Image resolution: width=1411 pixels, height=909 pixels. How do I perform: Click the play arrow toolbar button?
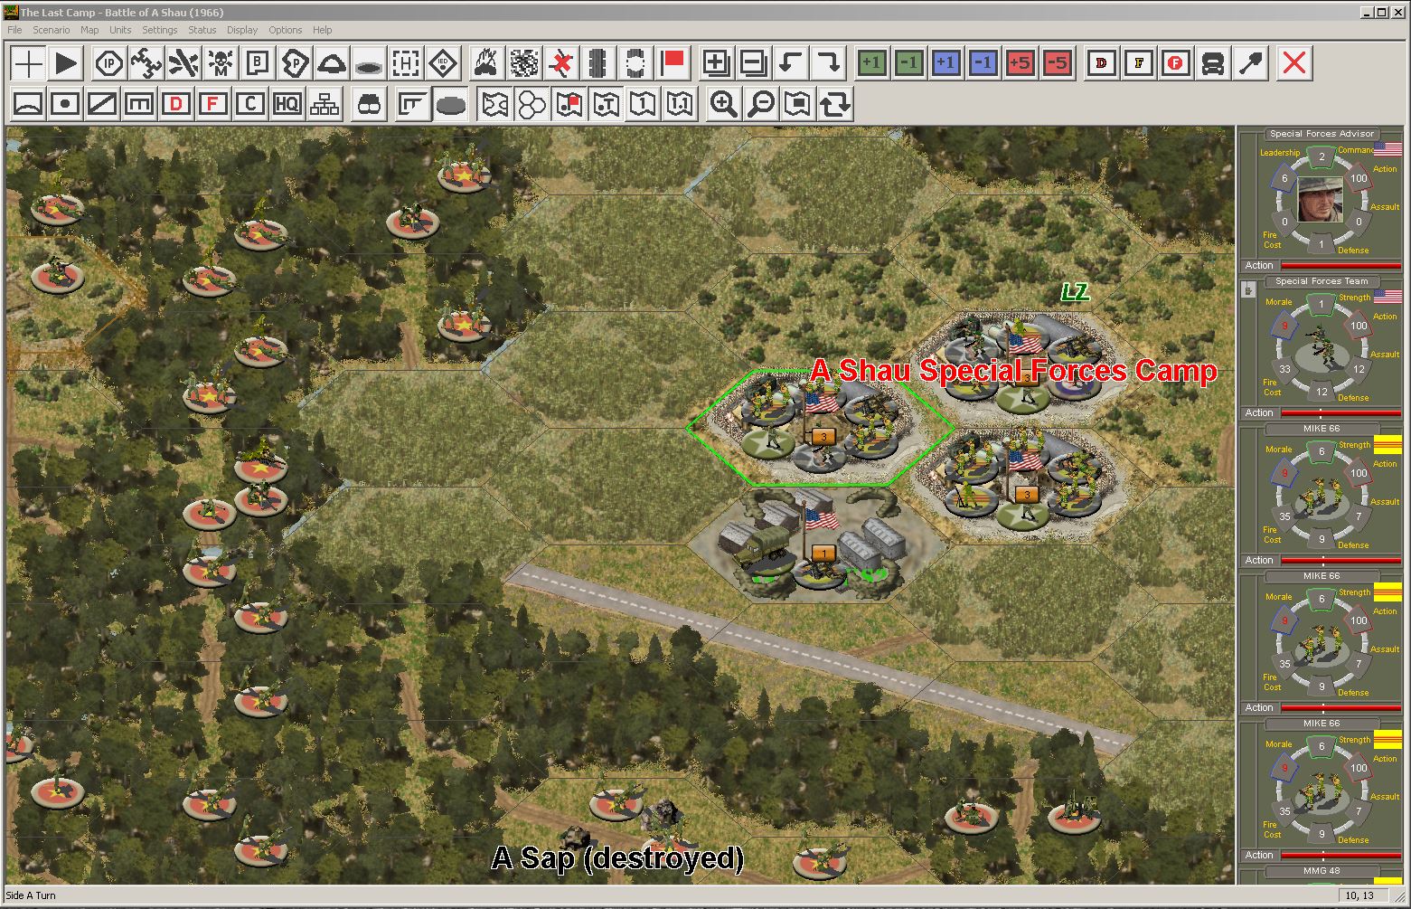[x=66, y=63]
